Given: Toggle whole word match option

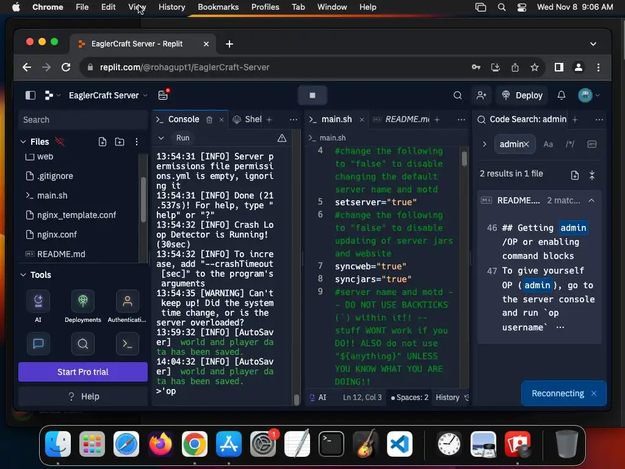Looking at the screenshot, I should 592,144.
